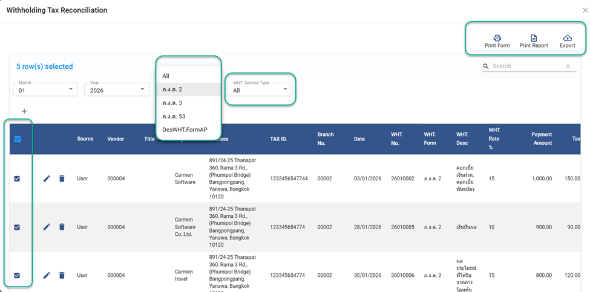Image resolution: width=590 pixels, height=292 pixels.
Task: Click the Payment Amount column header
Action: [542, 139]
